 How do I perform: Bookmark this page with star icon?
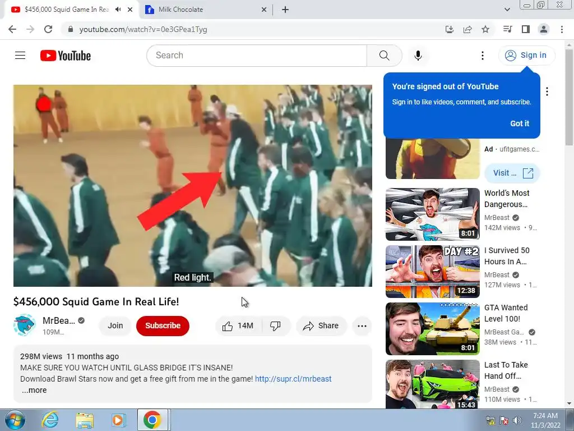485,29
